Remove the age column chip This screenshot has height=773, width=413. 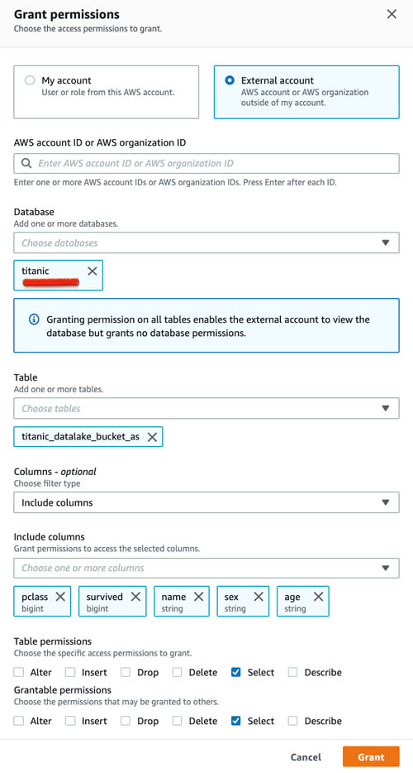click(319, 597)
